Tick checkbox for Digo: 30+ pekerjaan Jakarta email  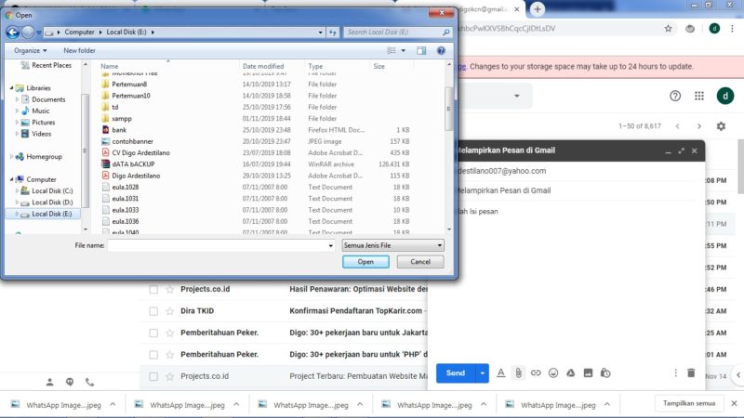pyautogui.click(x=153, y=333)
